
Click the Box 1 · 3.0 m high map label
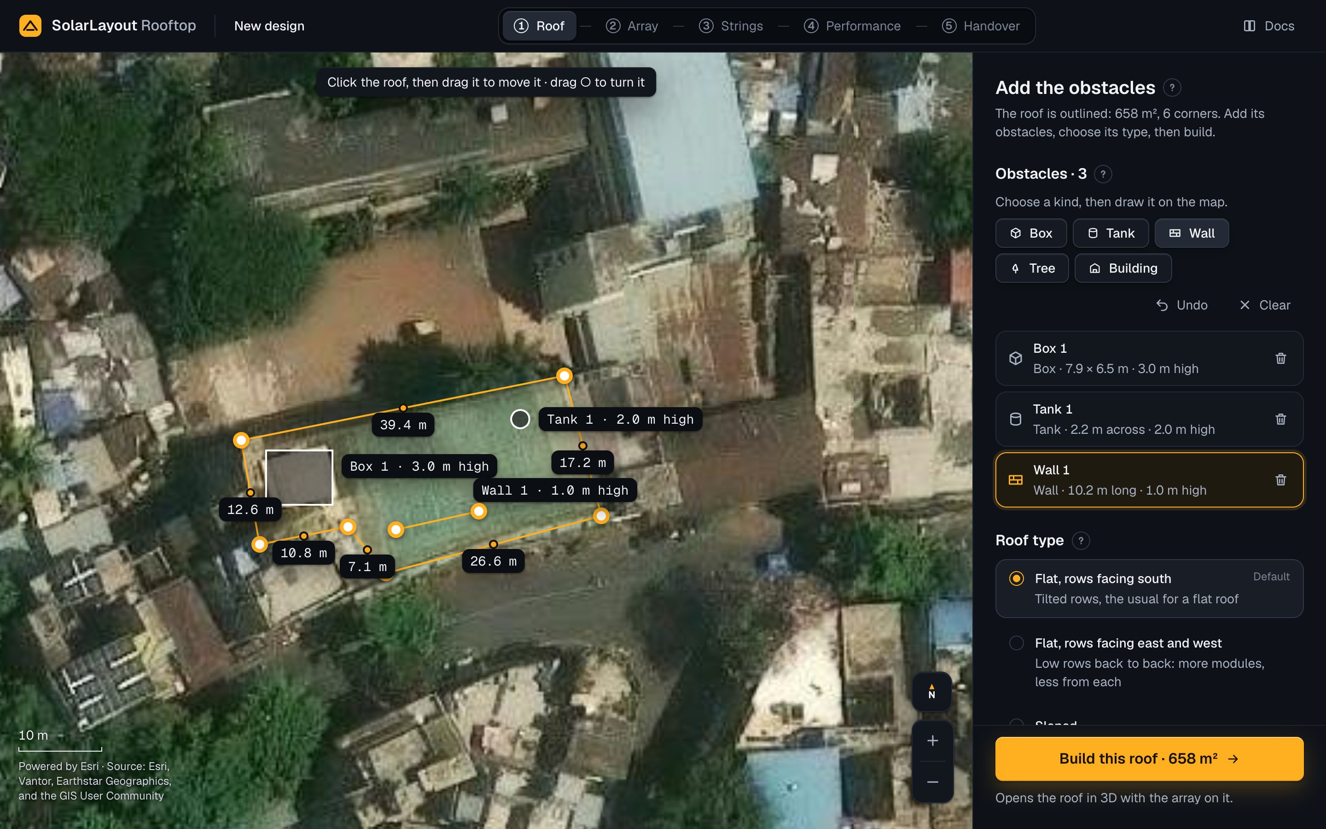coord(419,467)
